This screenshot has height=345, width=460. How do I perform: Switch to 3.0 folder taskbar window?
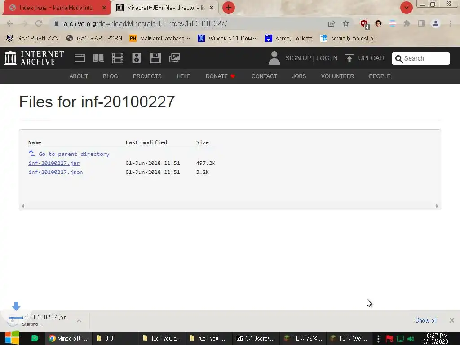click(115, 338)
